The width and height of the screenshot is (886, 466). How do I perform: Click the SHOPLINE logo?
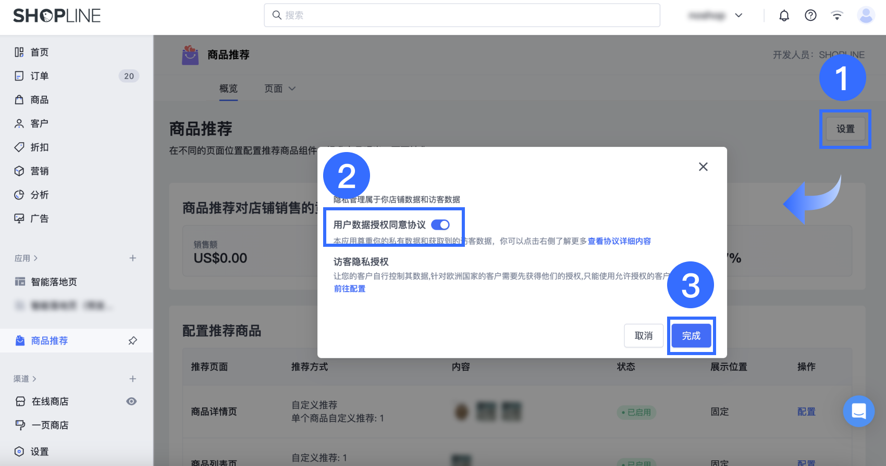(x=57, y=16)
